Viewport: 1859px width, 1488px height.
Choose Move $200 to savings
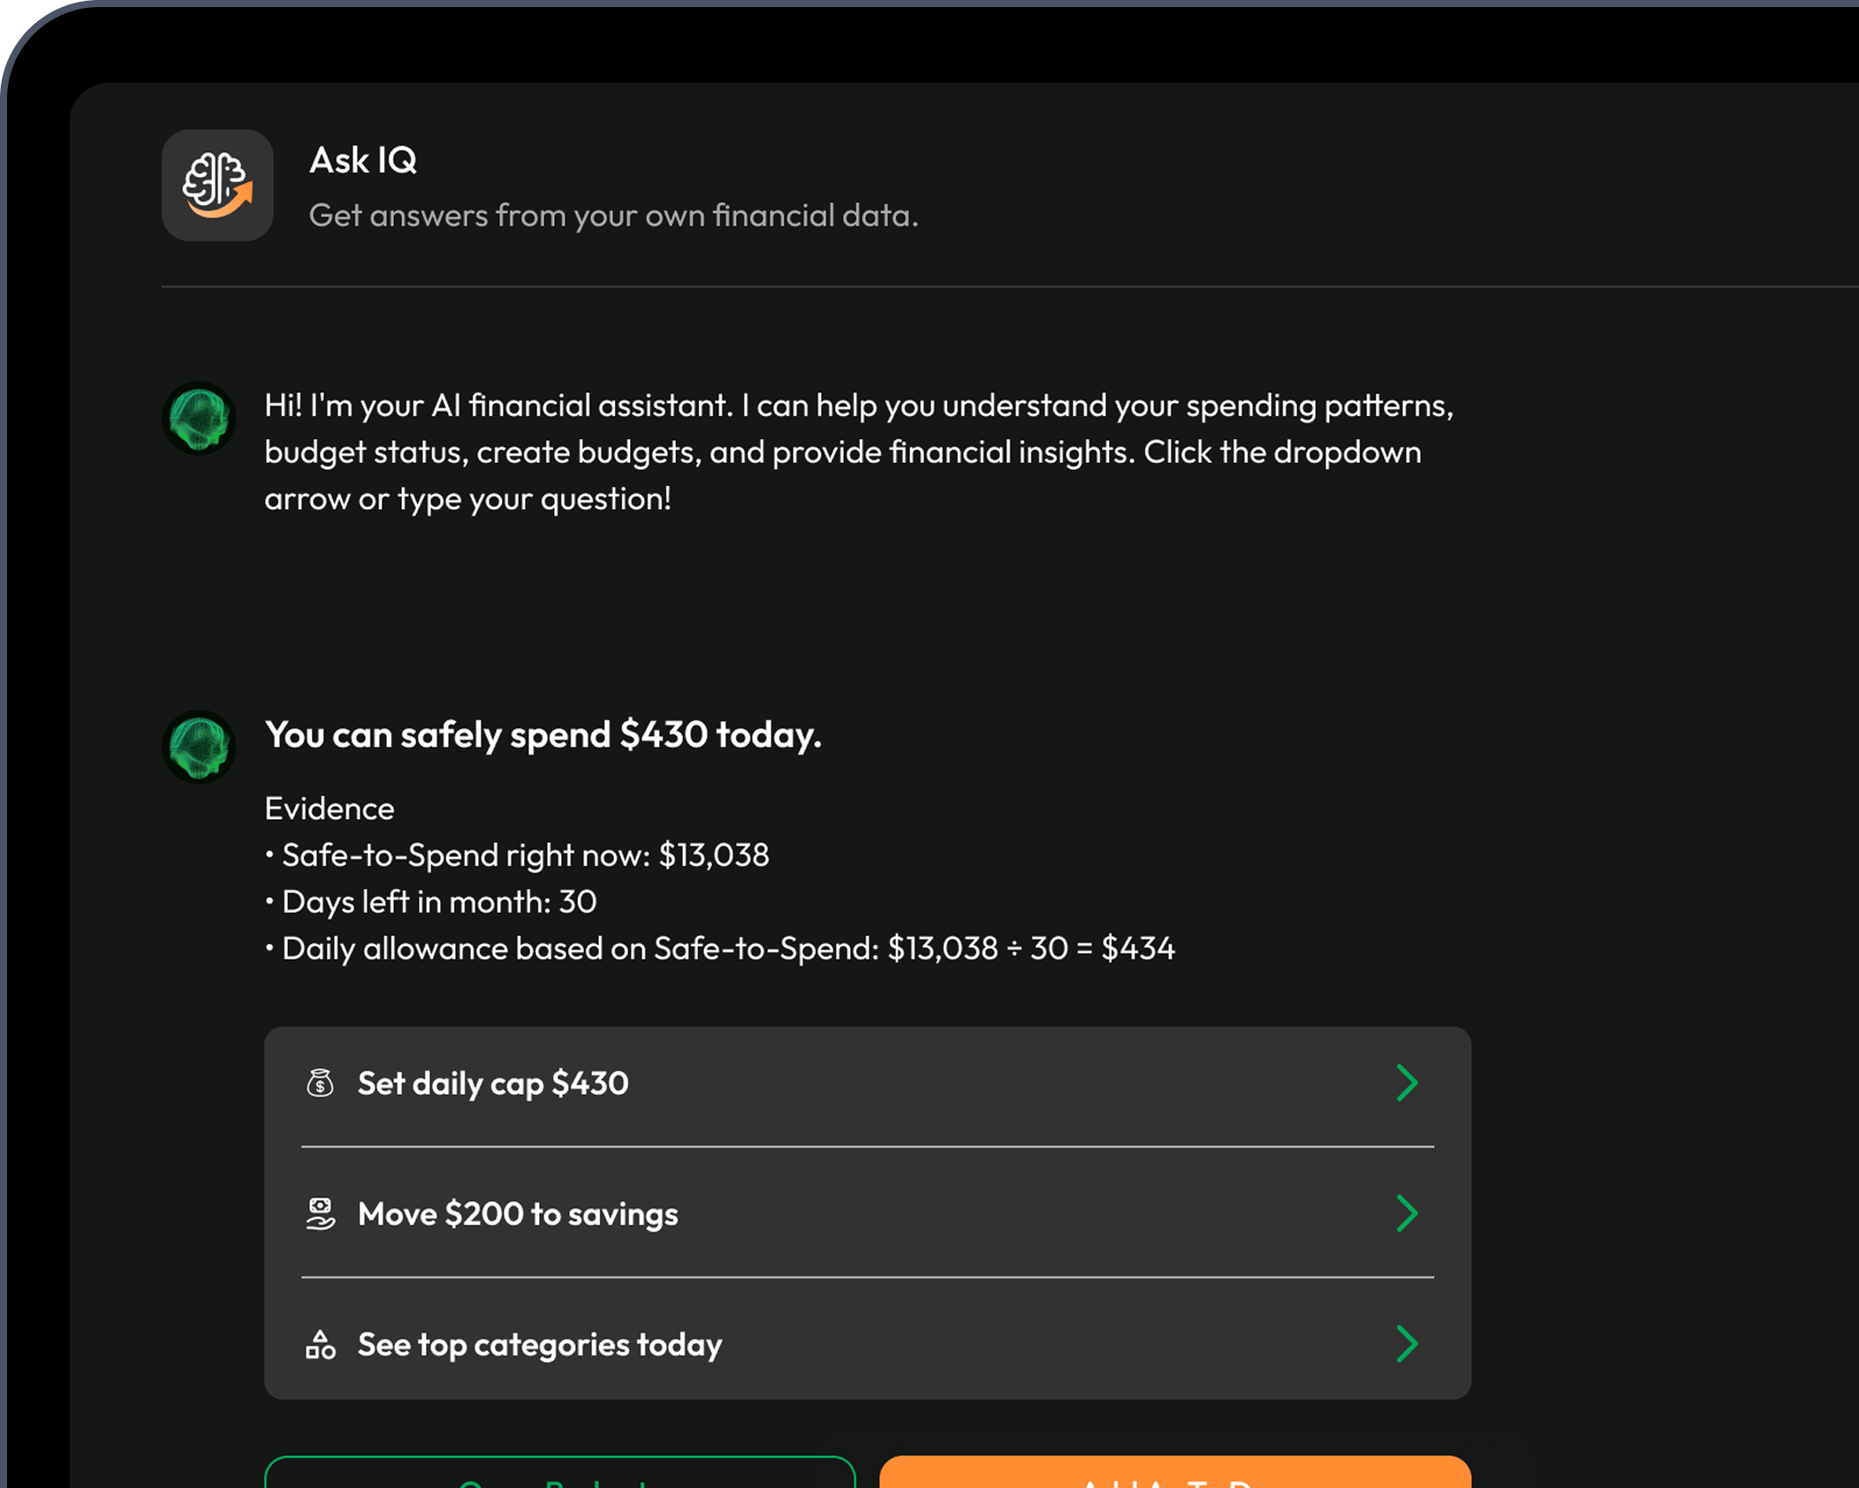point(868,1213)
